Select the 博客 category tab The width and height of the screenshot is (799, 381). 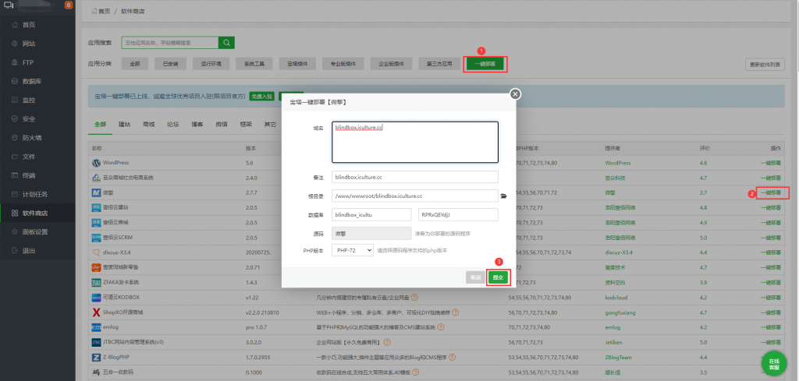coord(197,124)
